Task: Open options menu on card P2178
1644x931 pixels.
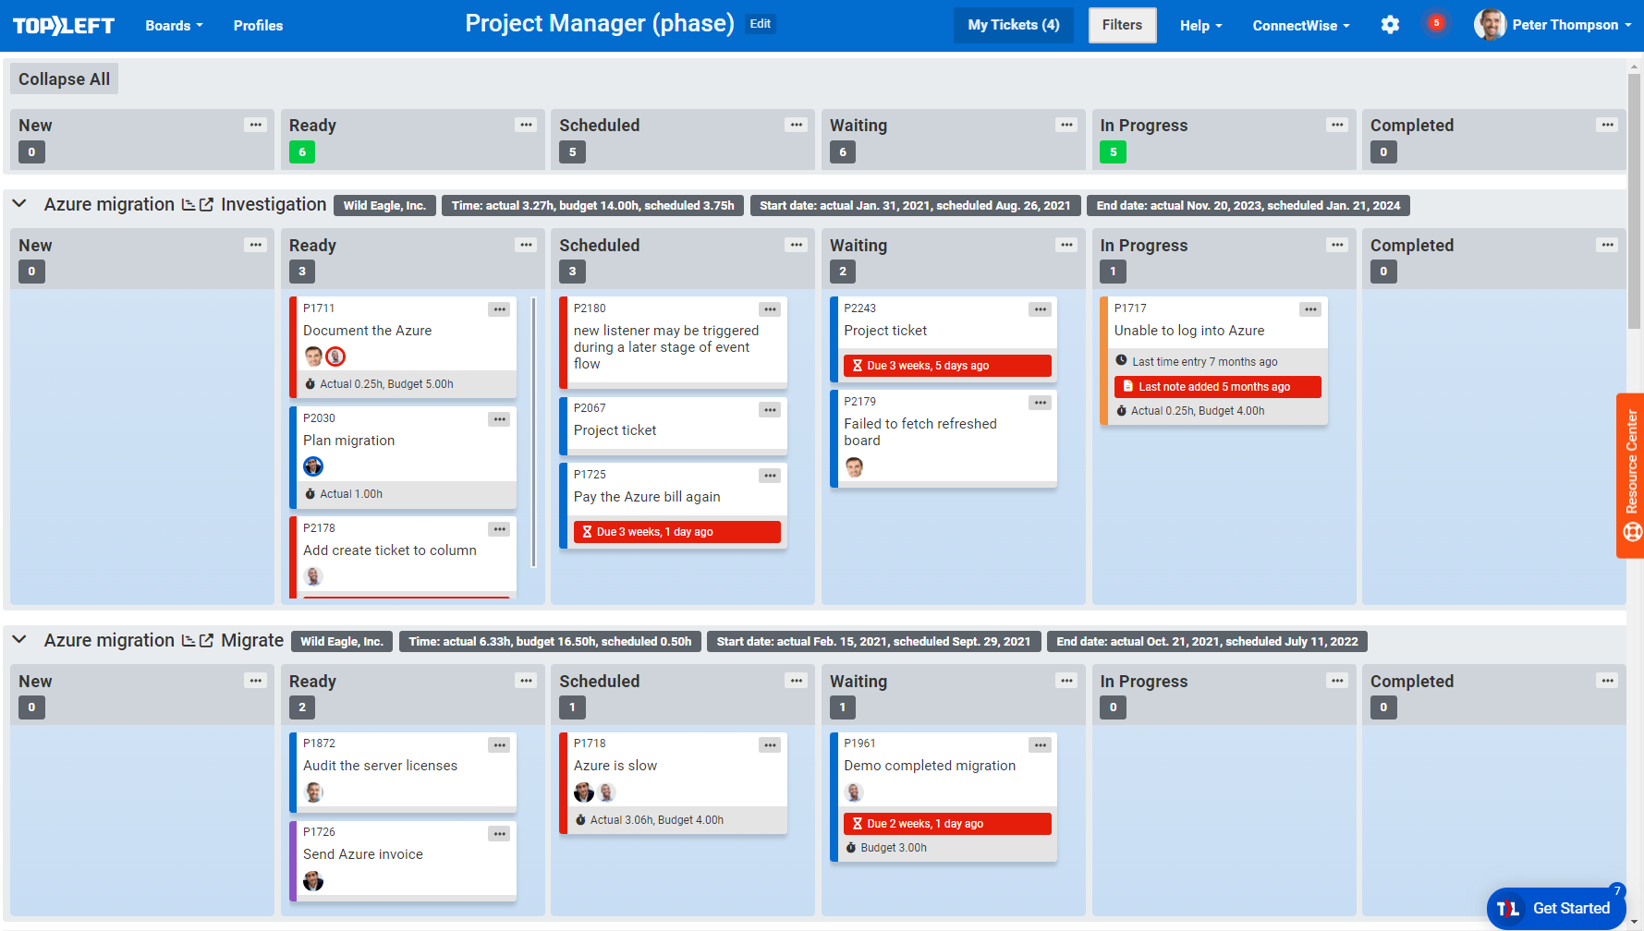Action: click(500, 529)
